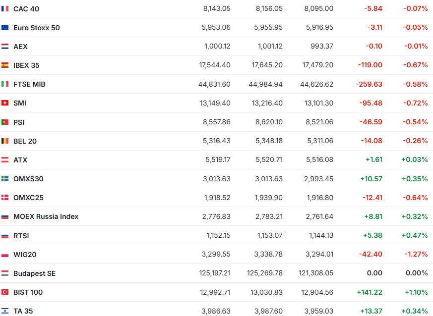
Task: Open the WIG20 index link
Action: (25, 255)
